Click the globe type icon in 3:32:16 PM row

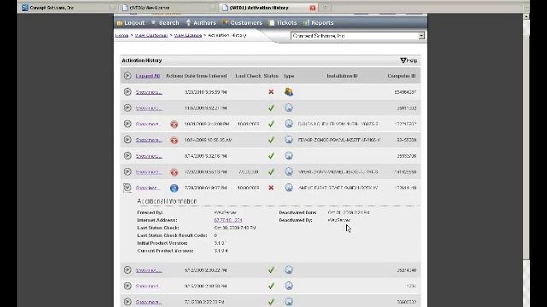click(x=289, y=155)
